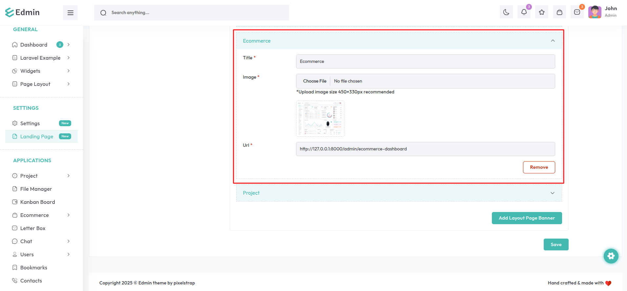Toggle dark mode with the moon icon

506,12
